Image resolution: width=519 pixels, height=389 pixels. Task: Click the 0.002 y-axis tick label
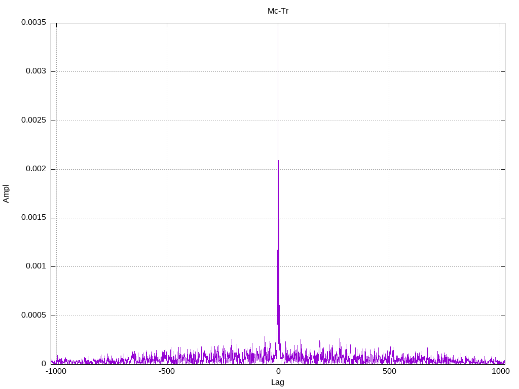click(36, 169)
